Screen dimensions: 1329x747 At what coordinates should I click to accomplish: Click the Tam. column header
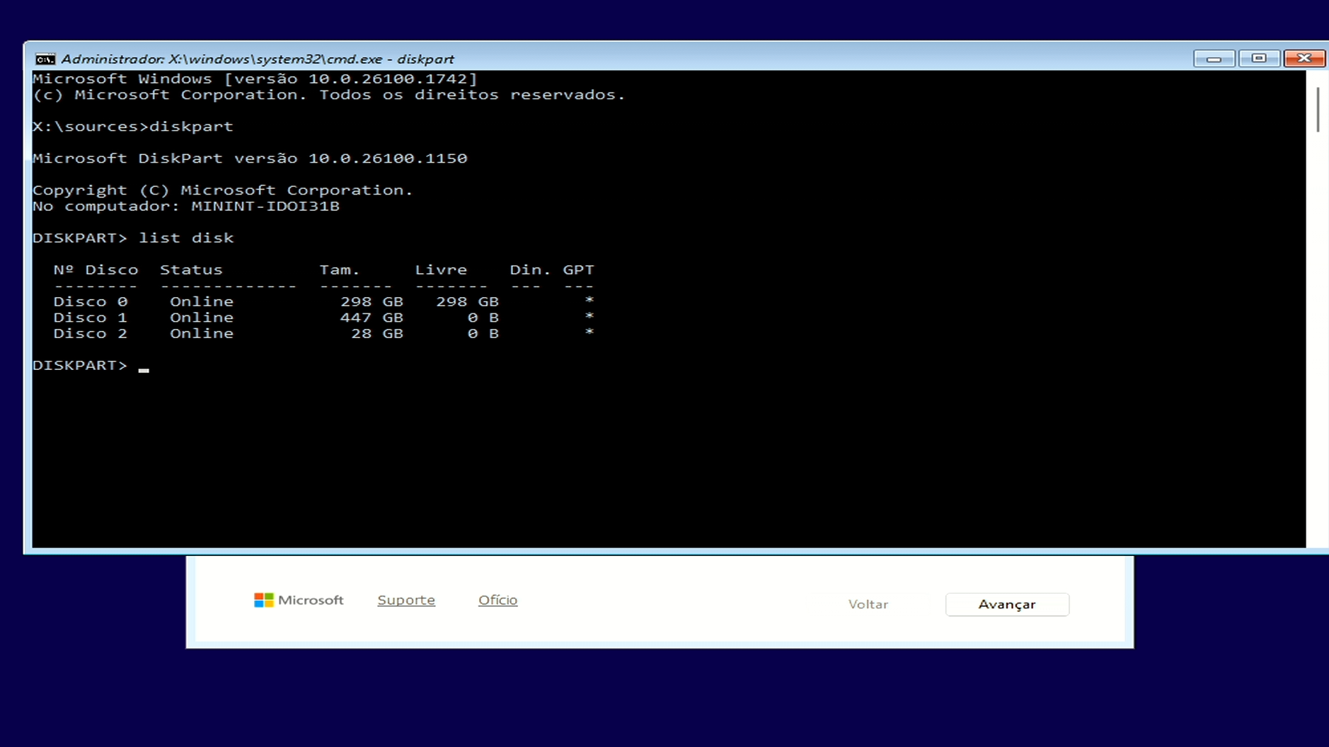pos(340,269)
